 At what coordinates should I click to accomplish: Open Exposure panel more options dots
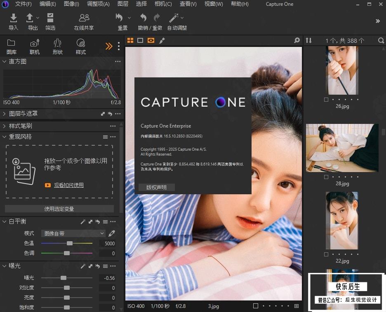pos(113,266)
